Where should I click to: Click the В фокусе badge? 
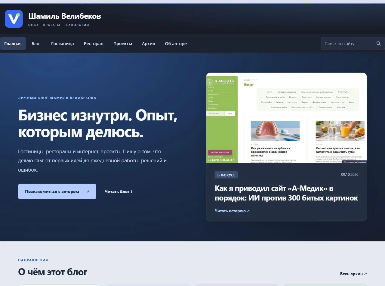tap(226, 175)
